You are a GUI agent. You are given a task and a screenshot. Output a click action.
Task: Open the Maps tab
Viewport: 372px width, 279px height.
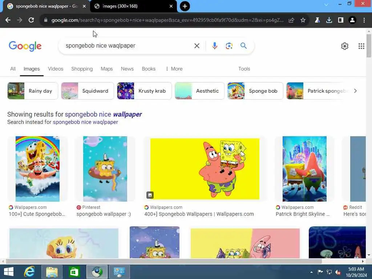(106, 69)
